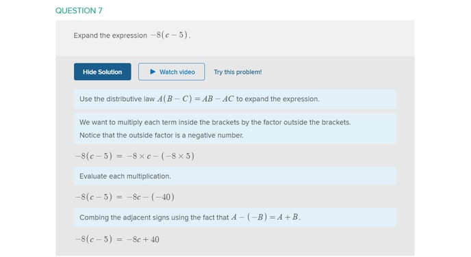Click the Expand the expression prompt text
The height and width of the screenshot is (257, 471).
110,36
